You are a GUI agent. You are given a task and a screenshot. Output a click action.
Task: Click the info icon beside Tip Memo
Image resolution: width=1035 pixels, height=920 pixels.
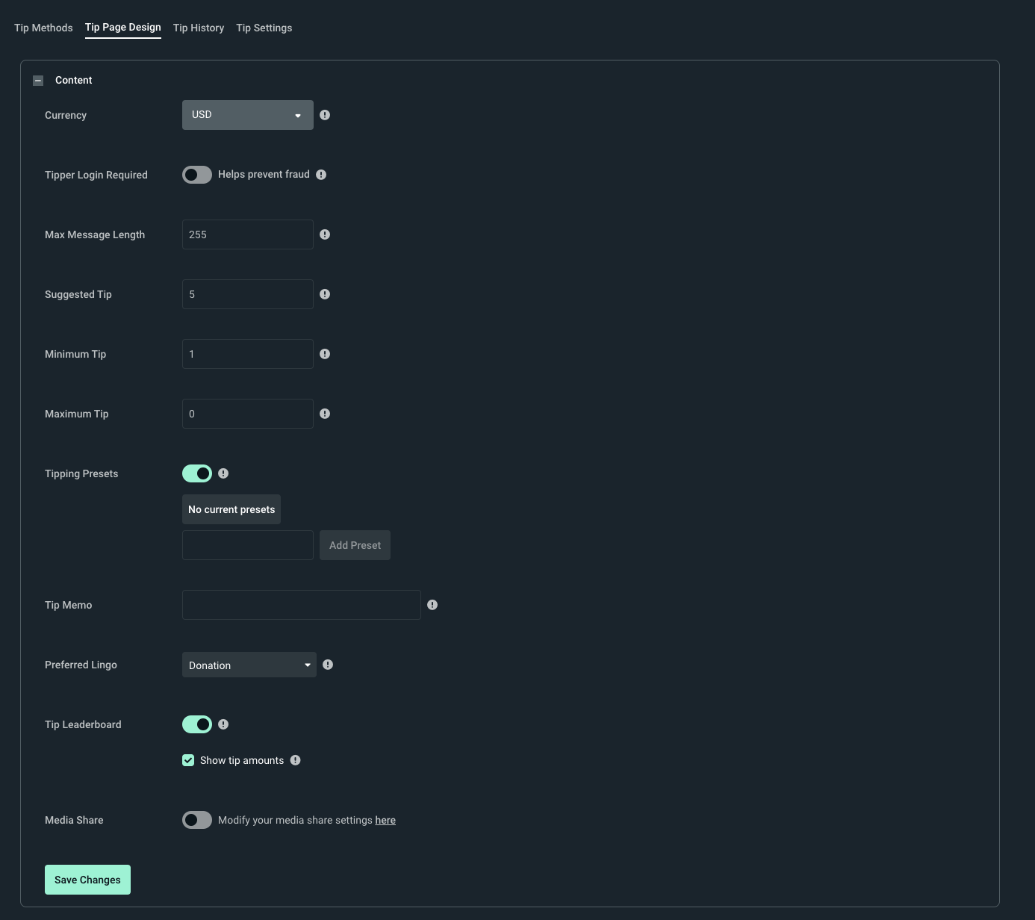click(x=432, y=604)
